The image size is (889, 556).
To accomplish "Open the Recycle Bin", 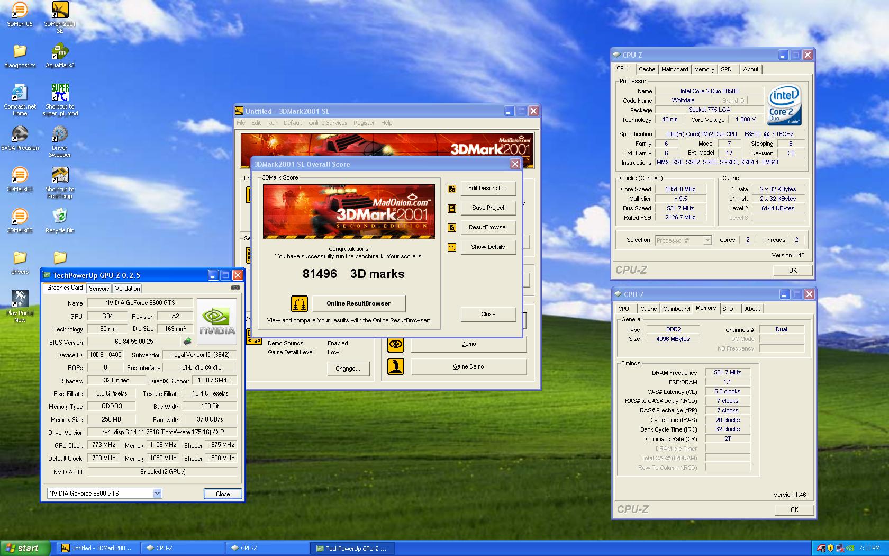I will coord(60,221).
